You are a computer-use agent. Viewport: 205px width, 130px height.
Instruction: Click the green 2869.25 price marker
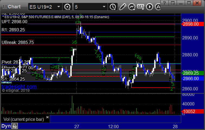(x=193, y=73)
